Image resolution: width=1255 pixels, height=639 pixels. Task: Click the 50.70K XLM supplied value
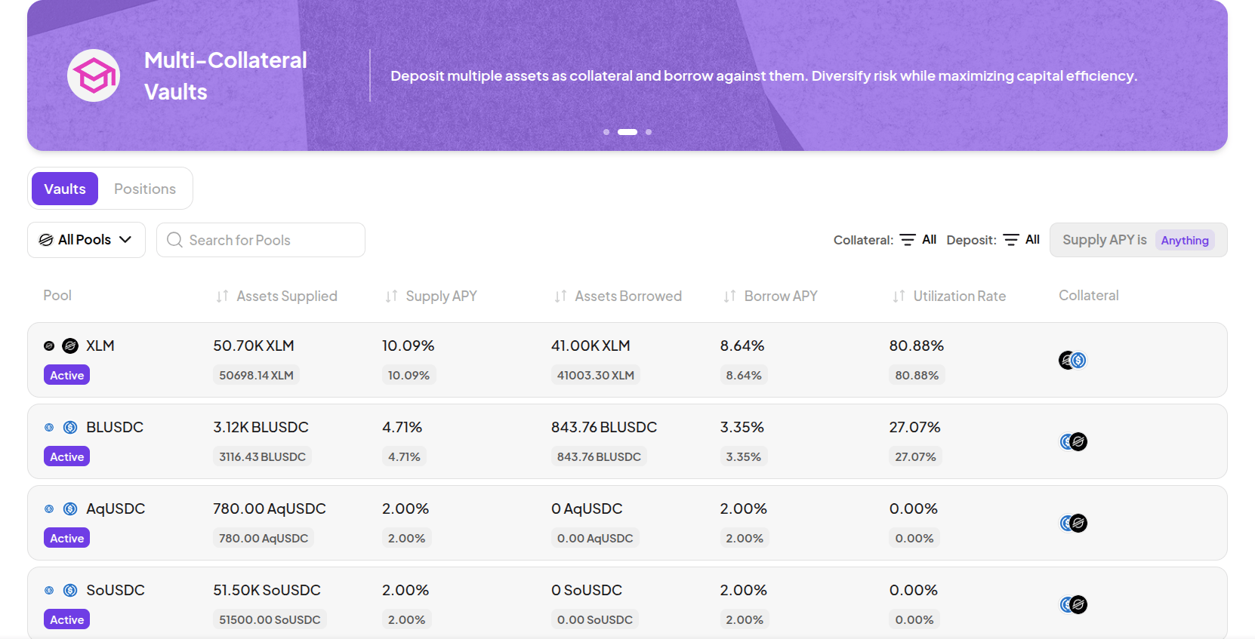point(254,346)
